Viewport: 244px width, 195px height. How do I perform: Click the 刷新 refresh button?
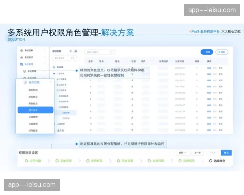point(222,52)
